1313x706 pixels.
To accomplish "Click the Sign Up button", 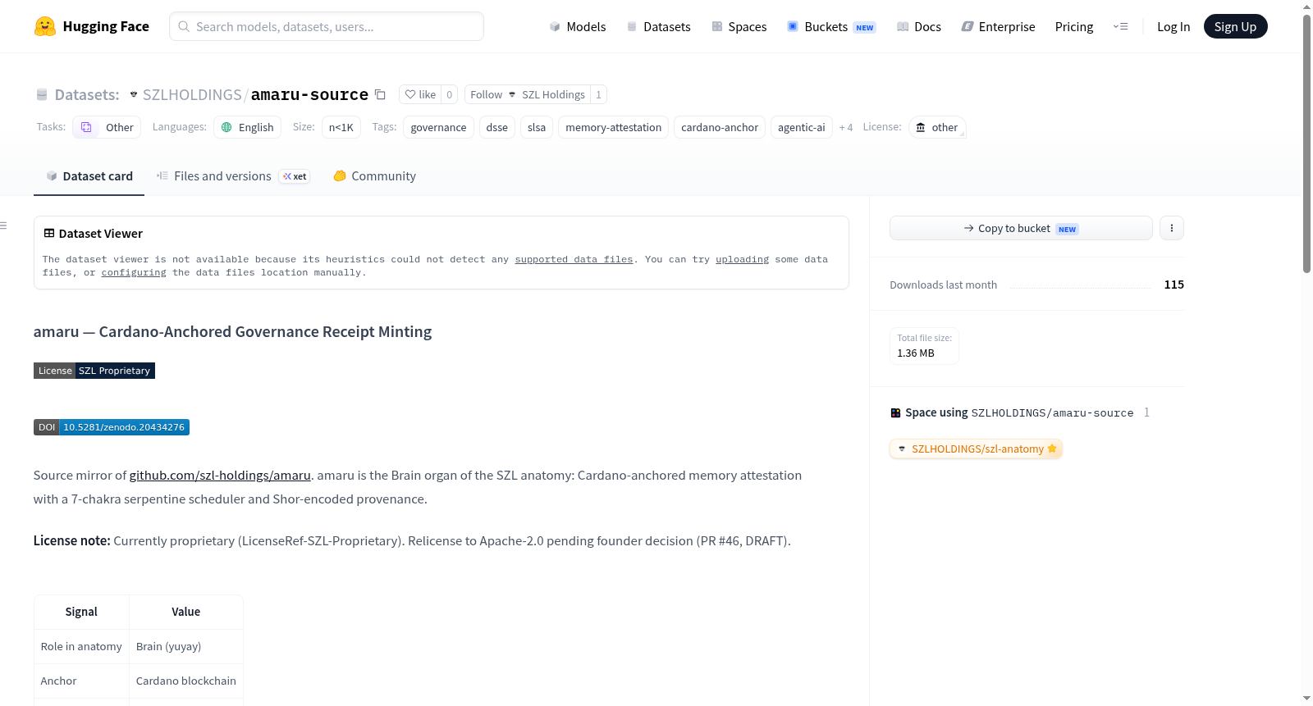I will click(1235, 26).
